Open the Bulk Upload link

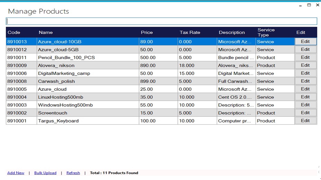click(x=45, y=173)
